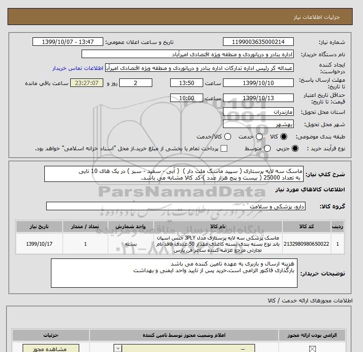Click the remaining days field showing 2

click(136, 83)
